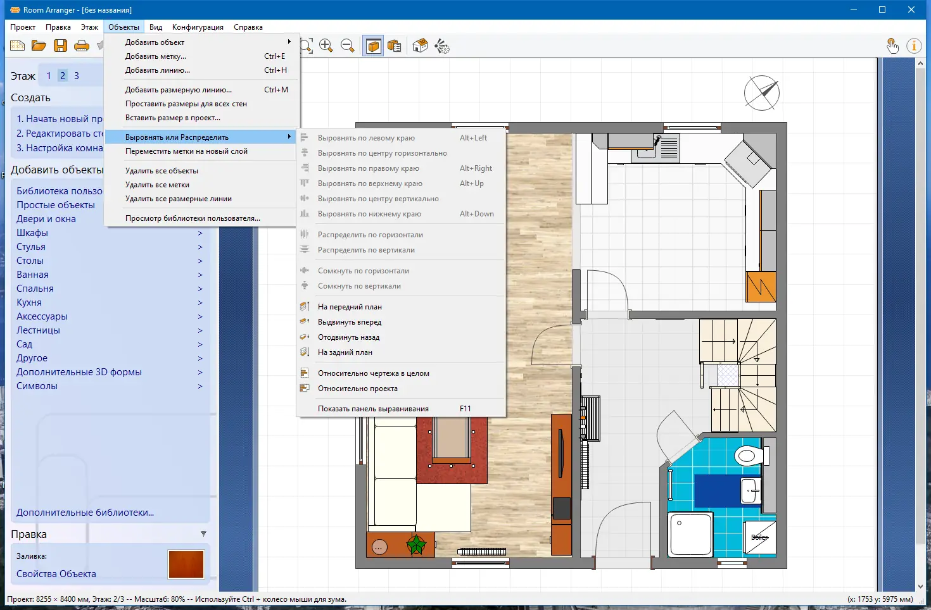Click the New project toolbar icon

point(18,46)
